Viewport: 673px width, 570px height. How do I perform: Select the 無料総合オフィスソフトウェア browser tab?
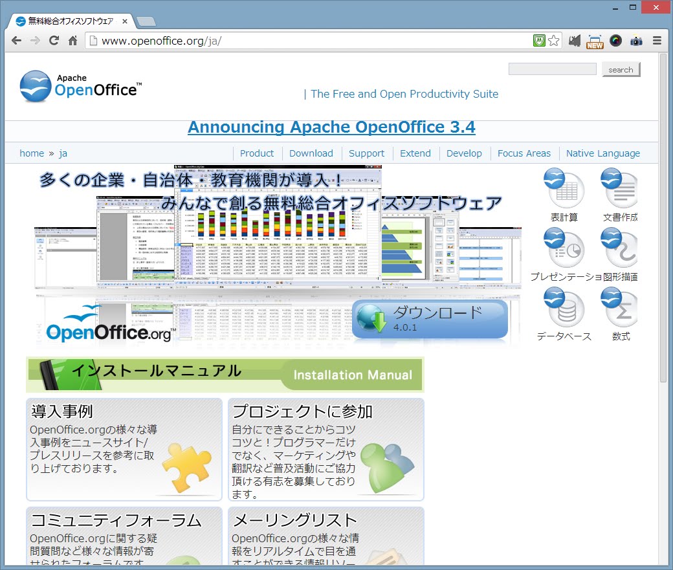pos(71,21)
